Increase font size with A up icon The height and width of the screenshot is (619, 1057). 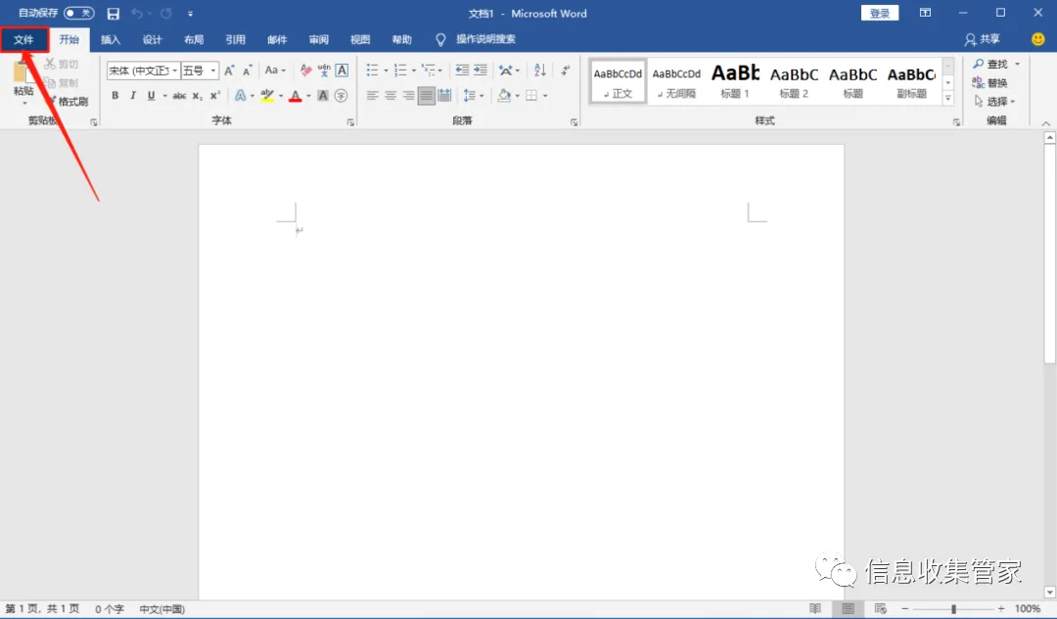click(229, 71)
